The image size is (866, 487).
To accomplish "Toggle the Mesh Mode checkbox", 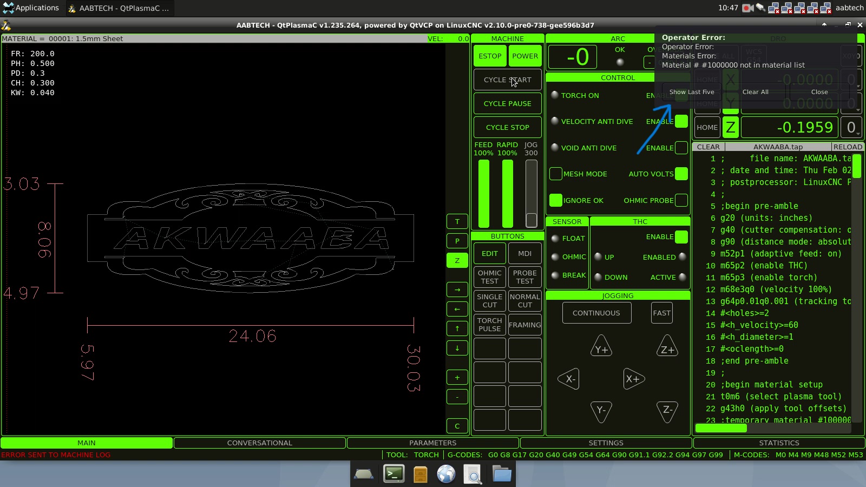I will (555, 174).
